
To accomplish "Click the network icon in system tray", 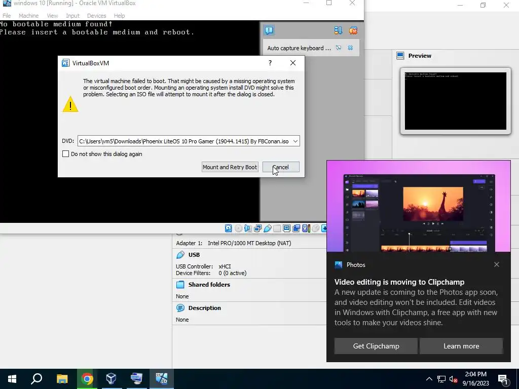I will click(x=441, y=379).
